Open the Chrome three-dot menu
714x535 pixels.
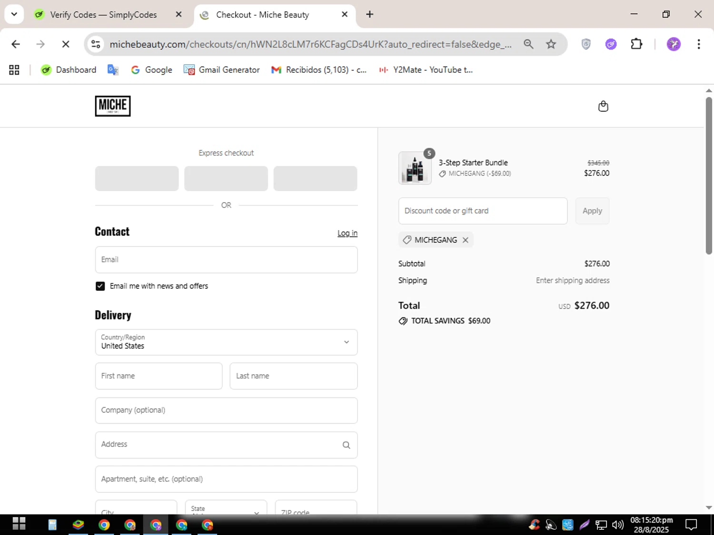699,44
